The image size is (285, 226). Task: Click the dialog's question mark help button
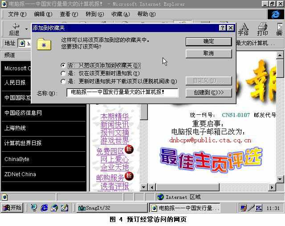click(223, 28)
